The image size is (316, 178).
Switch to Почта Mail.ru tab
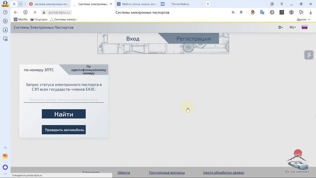(180, 4)
